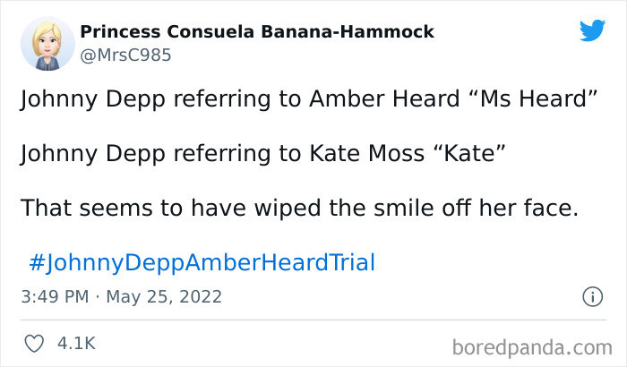The image size is (627, 367).
Task: Select the quoted “Kate” text
Action: pos(469,153)
